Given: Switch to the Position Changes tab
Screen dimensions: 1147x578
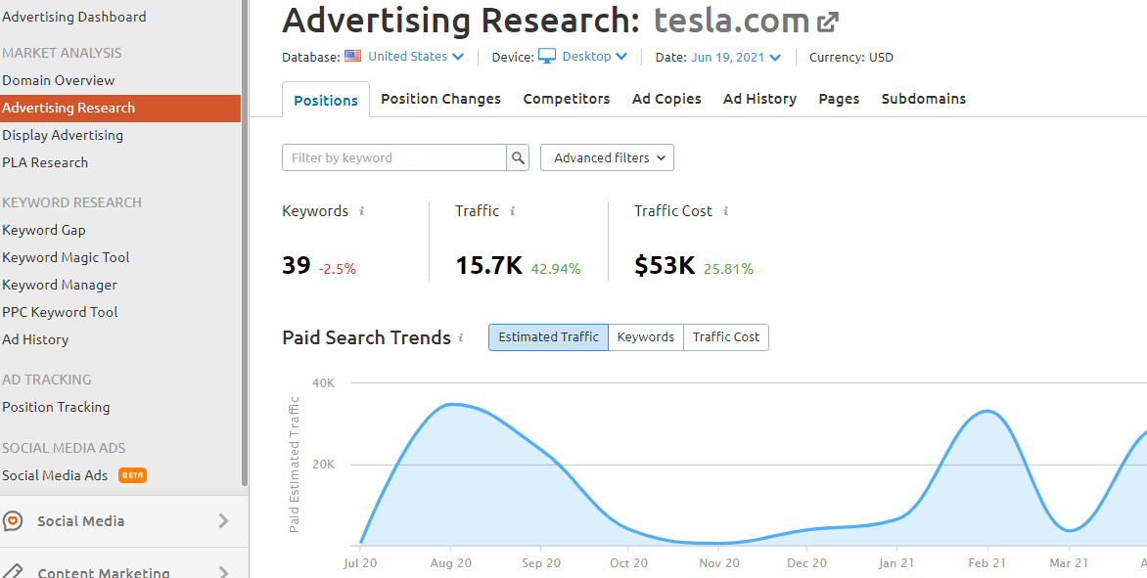Looking at the screenshot, I should coord(440,99).
